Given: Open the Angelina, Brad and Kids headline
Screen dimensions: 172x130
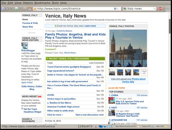Looking at the screenshot, I should pyautogui.click(x=75, y=36).
